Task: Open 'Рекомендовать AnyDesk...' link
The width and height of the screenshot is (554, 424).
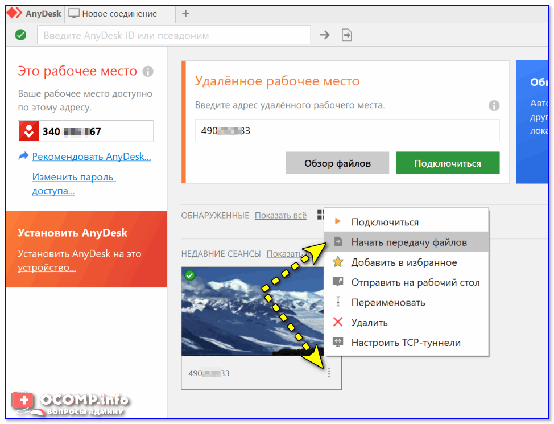Action: click(91, 156)
